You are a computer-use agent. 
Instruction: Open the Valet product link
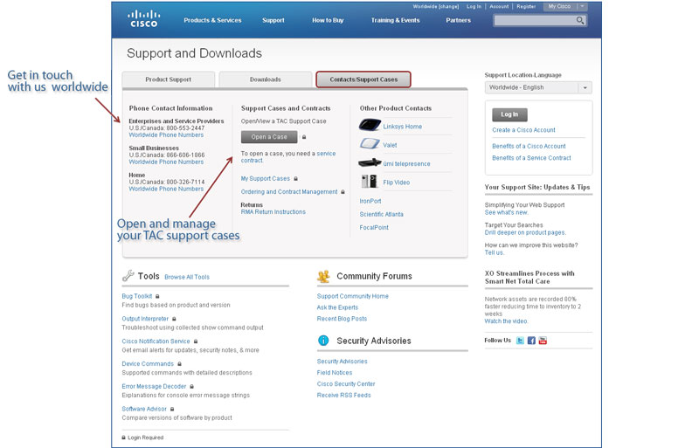390,145
